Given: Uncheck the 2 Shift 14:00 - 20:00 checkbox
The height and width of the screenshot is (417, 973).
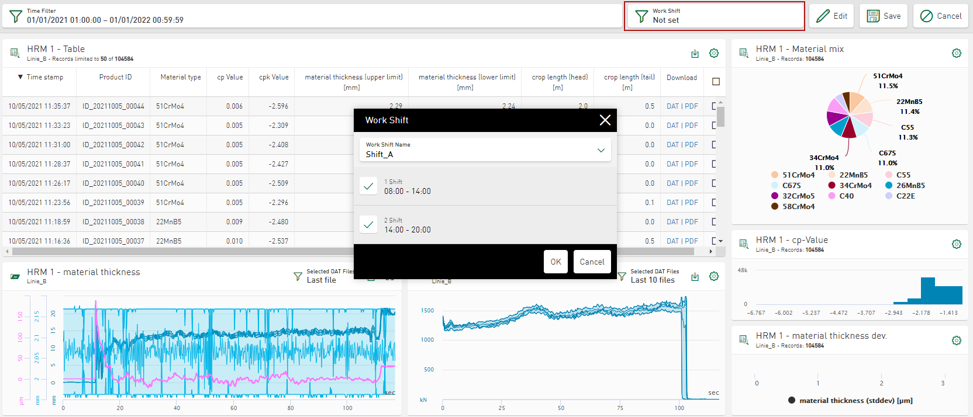Looking at the screenshot, I should click(x=368, y=225).
